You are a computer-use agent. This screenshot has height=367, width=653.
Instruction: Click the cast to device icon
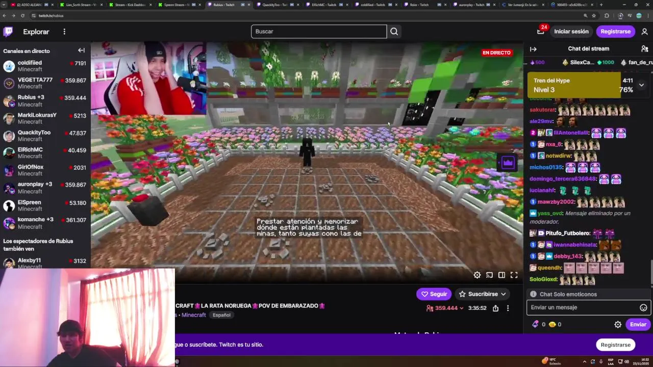coord(489,275)
